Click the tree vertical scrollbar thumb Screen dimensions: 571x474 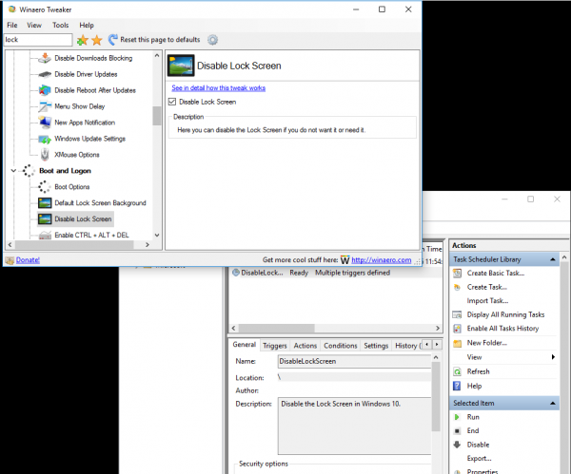pos(157,116)
